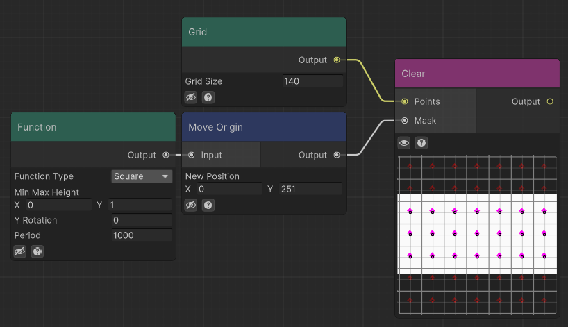Open the Function Type dropdown
Viewport: 568px width, 327px height.
coord(142,176)
